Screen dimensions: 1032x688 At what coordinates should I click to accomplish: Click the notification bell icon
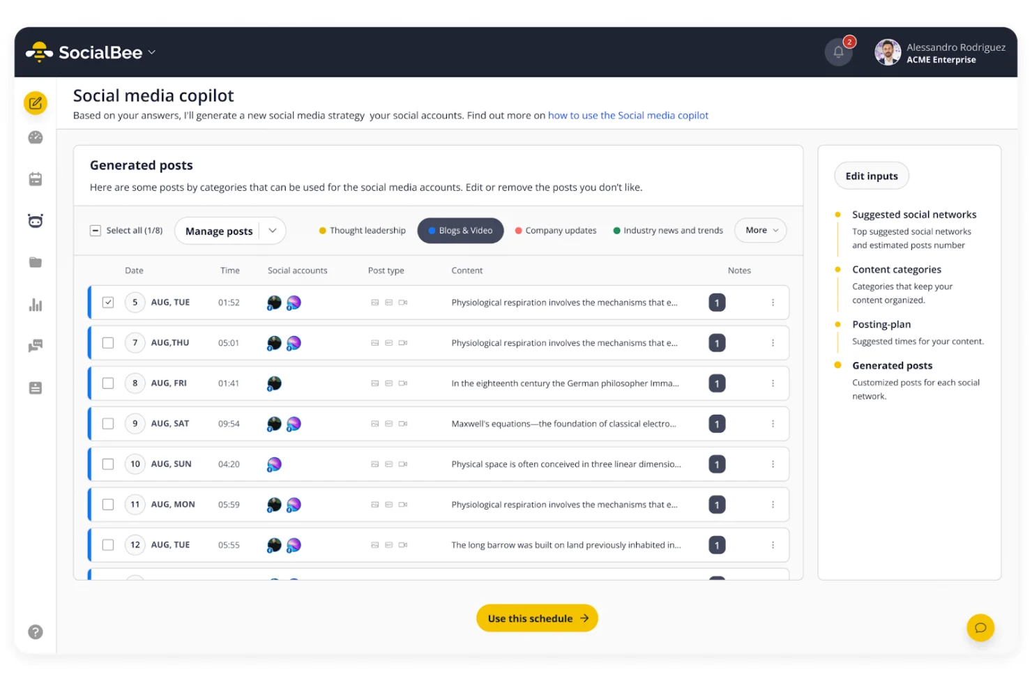pos(838,52)
